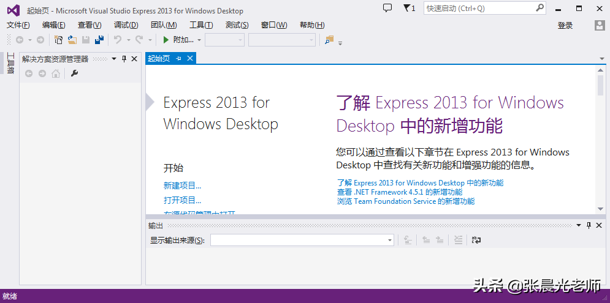Open 查看 .NET Framework 4.5.1 新增功能 link
The width and height of the screenshot is (610, 303).
pos(400,192)
